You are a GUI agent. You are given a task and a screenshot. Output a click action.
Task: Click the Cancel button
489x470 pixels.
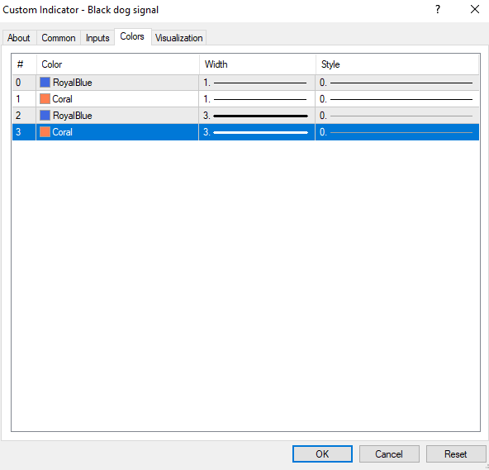389,453
